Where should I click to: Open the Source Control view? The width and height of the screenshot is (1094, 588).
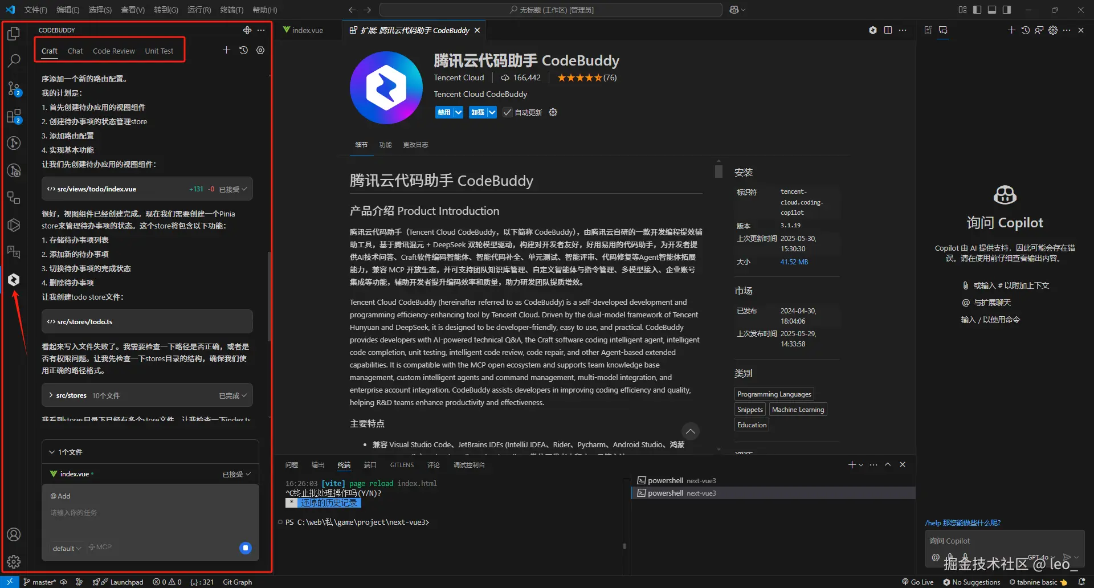click(14, 88)
